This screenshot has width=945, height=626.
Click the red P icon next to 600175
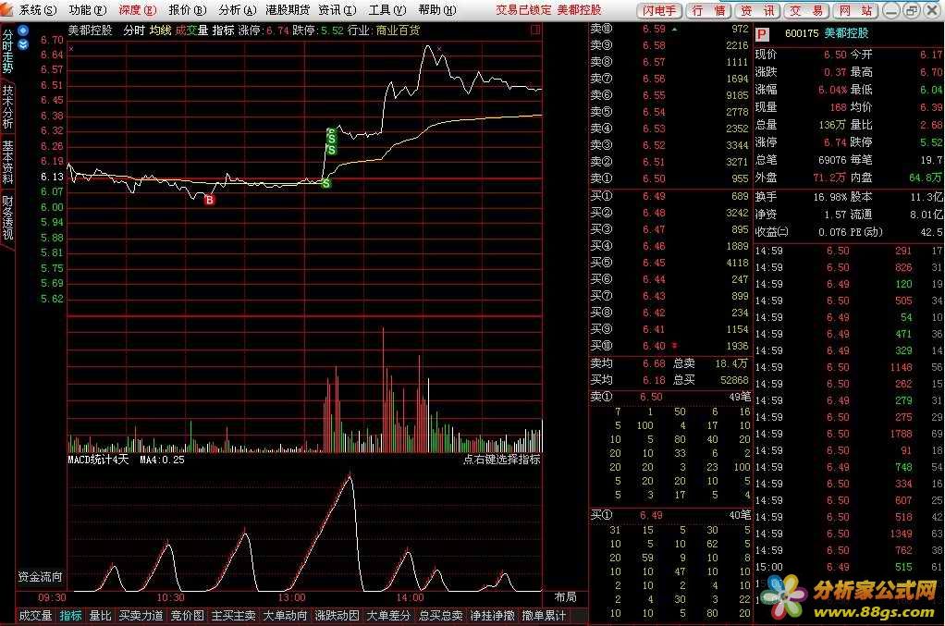coord(763,35)
